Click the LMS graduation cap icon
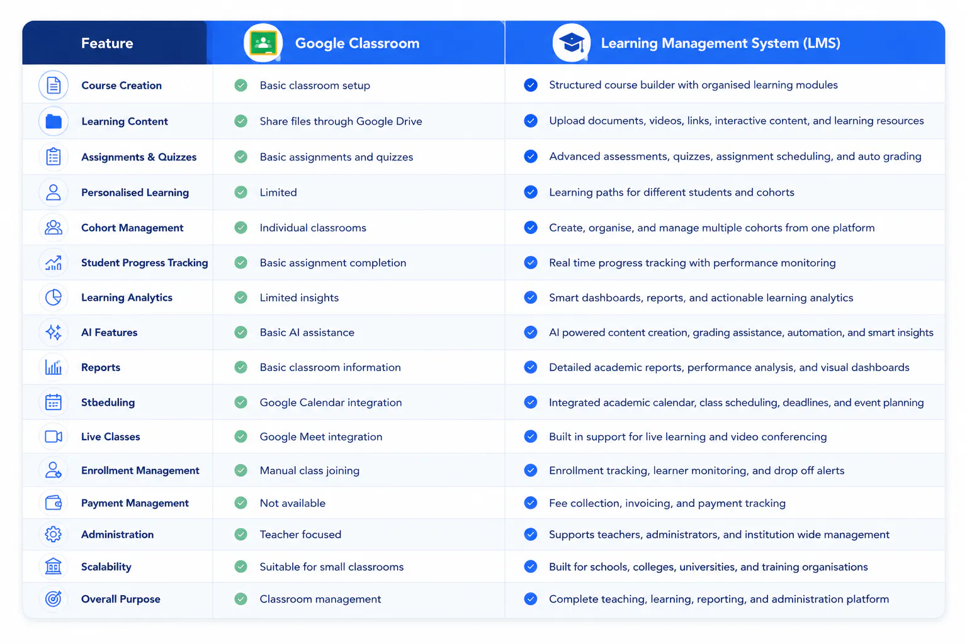The height and width of the screenshot is (644, 967). coord(572,43)
